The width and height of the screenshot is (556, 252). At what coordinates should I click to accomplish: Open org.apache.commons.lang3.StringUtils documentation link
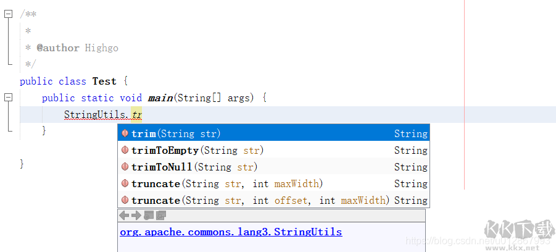(231, 232)
